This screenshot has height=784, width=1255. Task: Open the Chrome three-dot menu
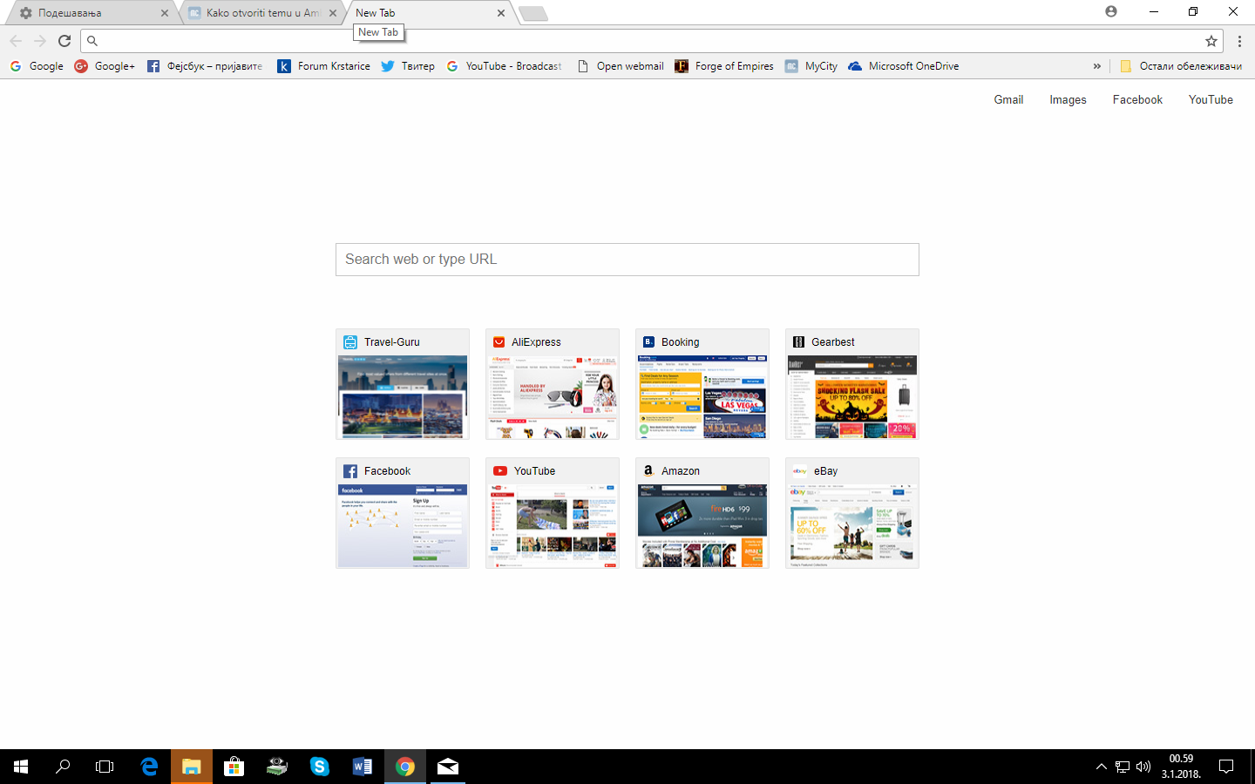[x=1239, y=41]
